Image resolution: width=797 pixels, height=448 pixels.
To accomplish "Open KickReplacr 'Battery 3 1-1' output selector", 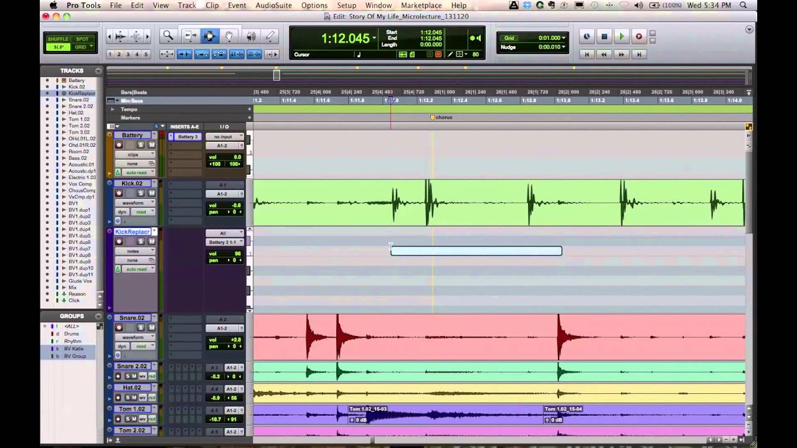I will [224, 242].
